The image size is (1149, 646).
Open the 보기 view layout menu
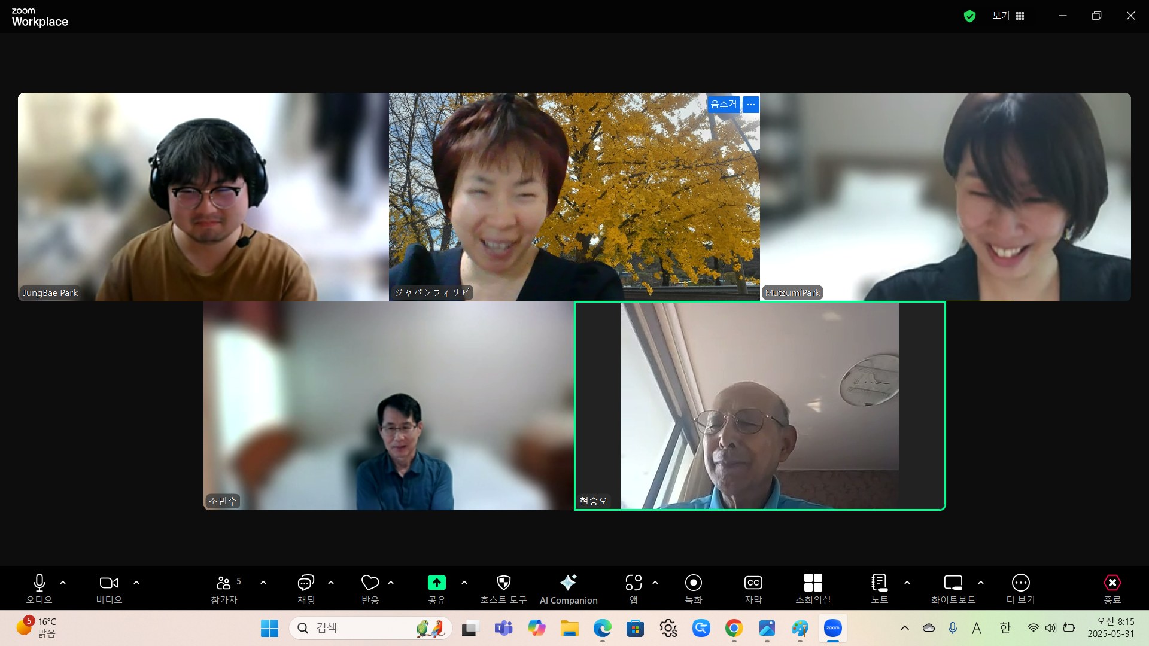coord(1008,16)
